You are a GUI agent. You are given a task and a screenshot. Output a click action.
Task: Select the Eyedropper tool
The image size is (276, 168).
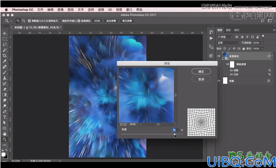[5, 61]
